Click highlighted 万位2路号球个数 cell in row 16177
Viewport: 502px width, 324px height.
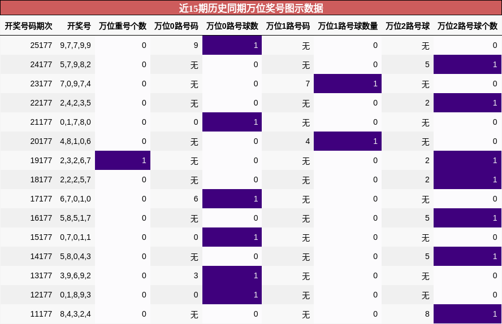click(468, 218)
